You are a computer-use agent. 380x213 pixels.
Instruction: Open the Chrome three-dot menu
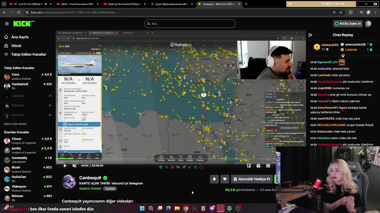click(x=376, y=12)
